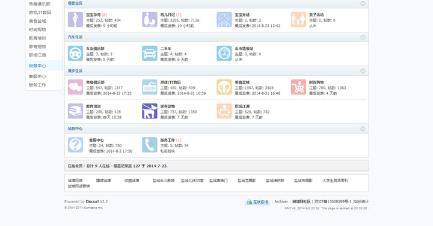The width and height of the screenshot is (433, 226).
Task: Open the 宝宝秀场 forum title link
Action: (242, 15)
